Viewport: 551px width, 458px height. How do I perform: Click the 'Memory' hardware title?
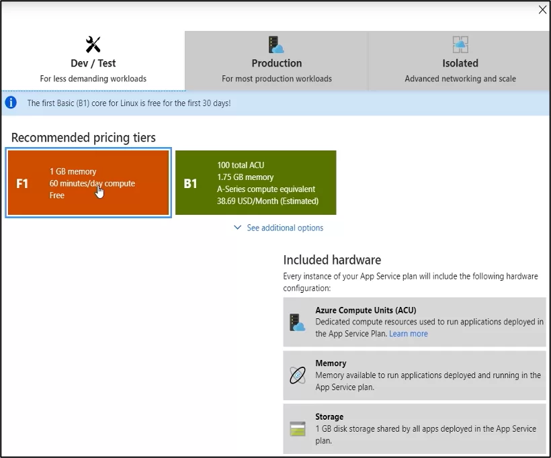(x=331, y=363)
